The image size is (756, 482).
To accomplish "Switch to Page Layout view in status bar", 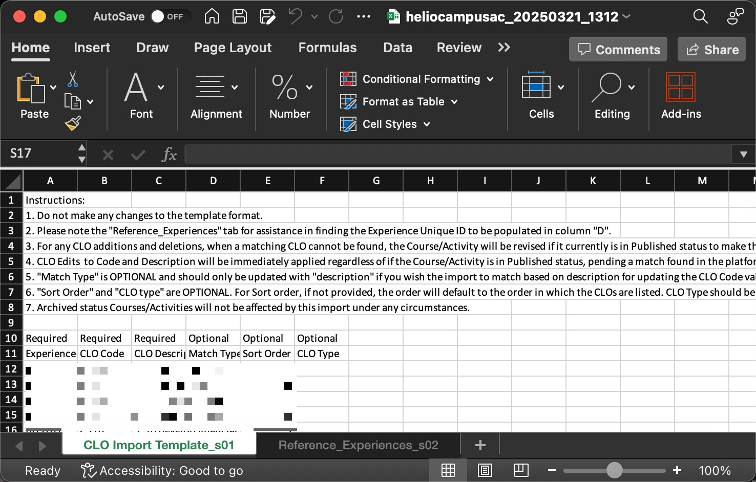I will pos(485,470).
